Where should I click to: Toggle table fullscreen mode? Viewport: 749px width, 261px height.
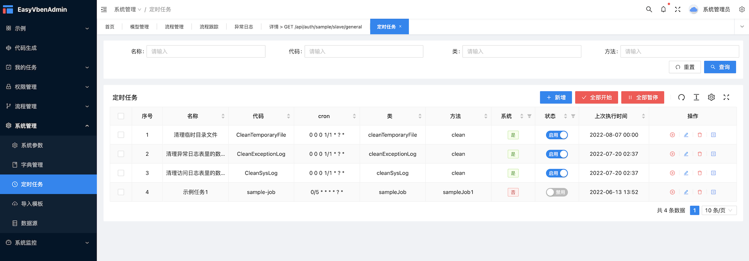(x=726, y=97)
